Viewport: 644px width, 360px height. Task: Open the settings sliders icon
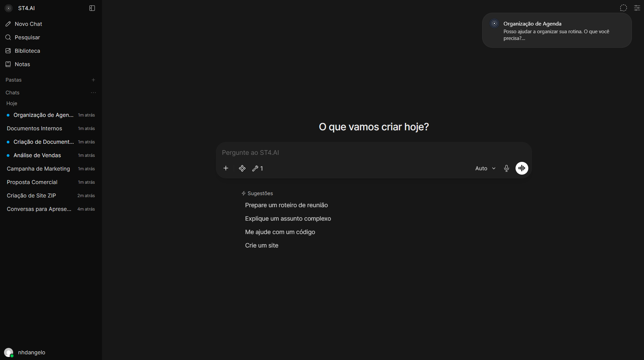(x=637, y=8)
